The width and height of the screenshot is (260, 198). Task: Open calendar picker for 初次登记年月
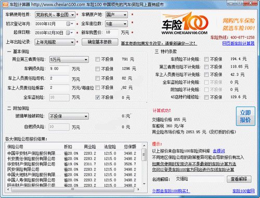[x=70, y=24]
